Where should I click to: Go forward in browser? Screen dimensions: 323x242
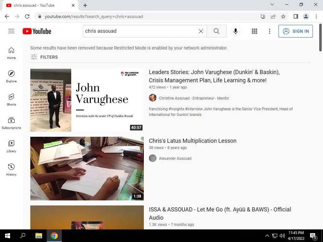click(x=17, y=16)
